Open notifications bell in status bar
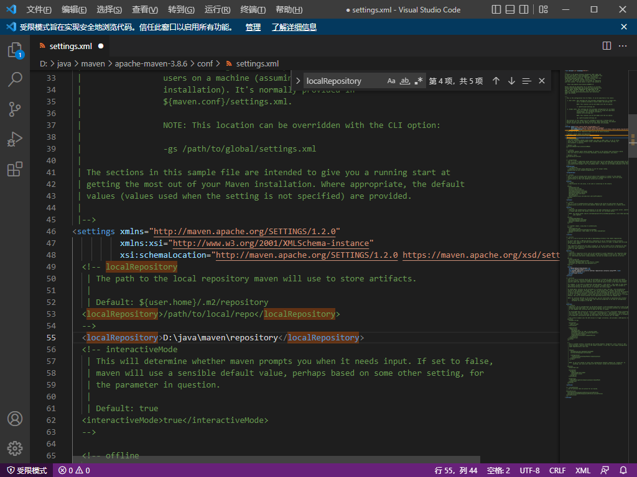 click(x=623, y=470)
